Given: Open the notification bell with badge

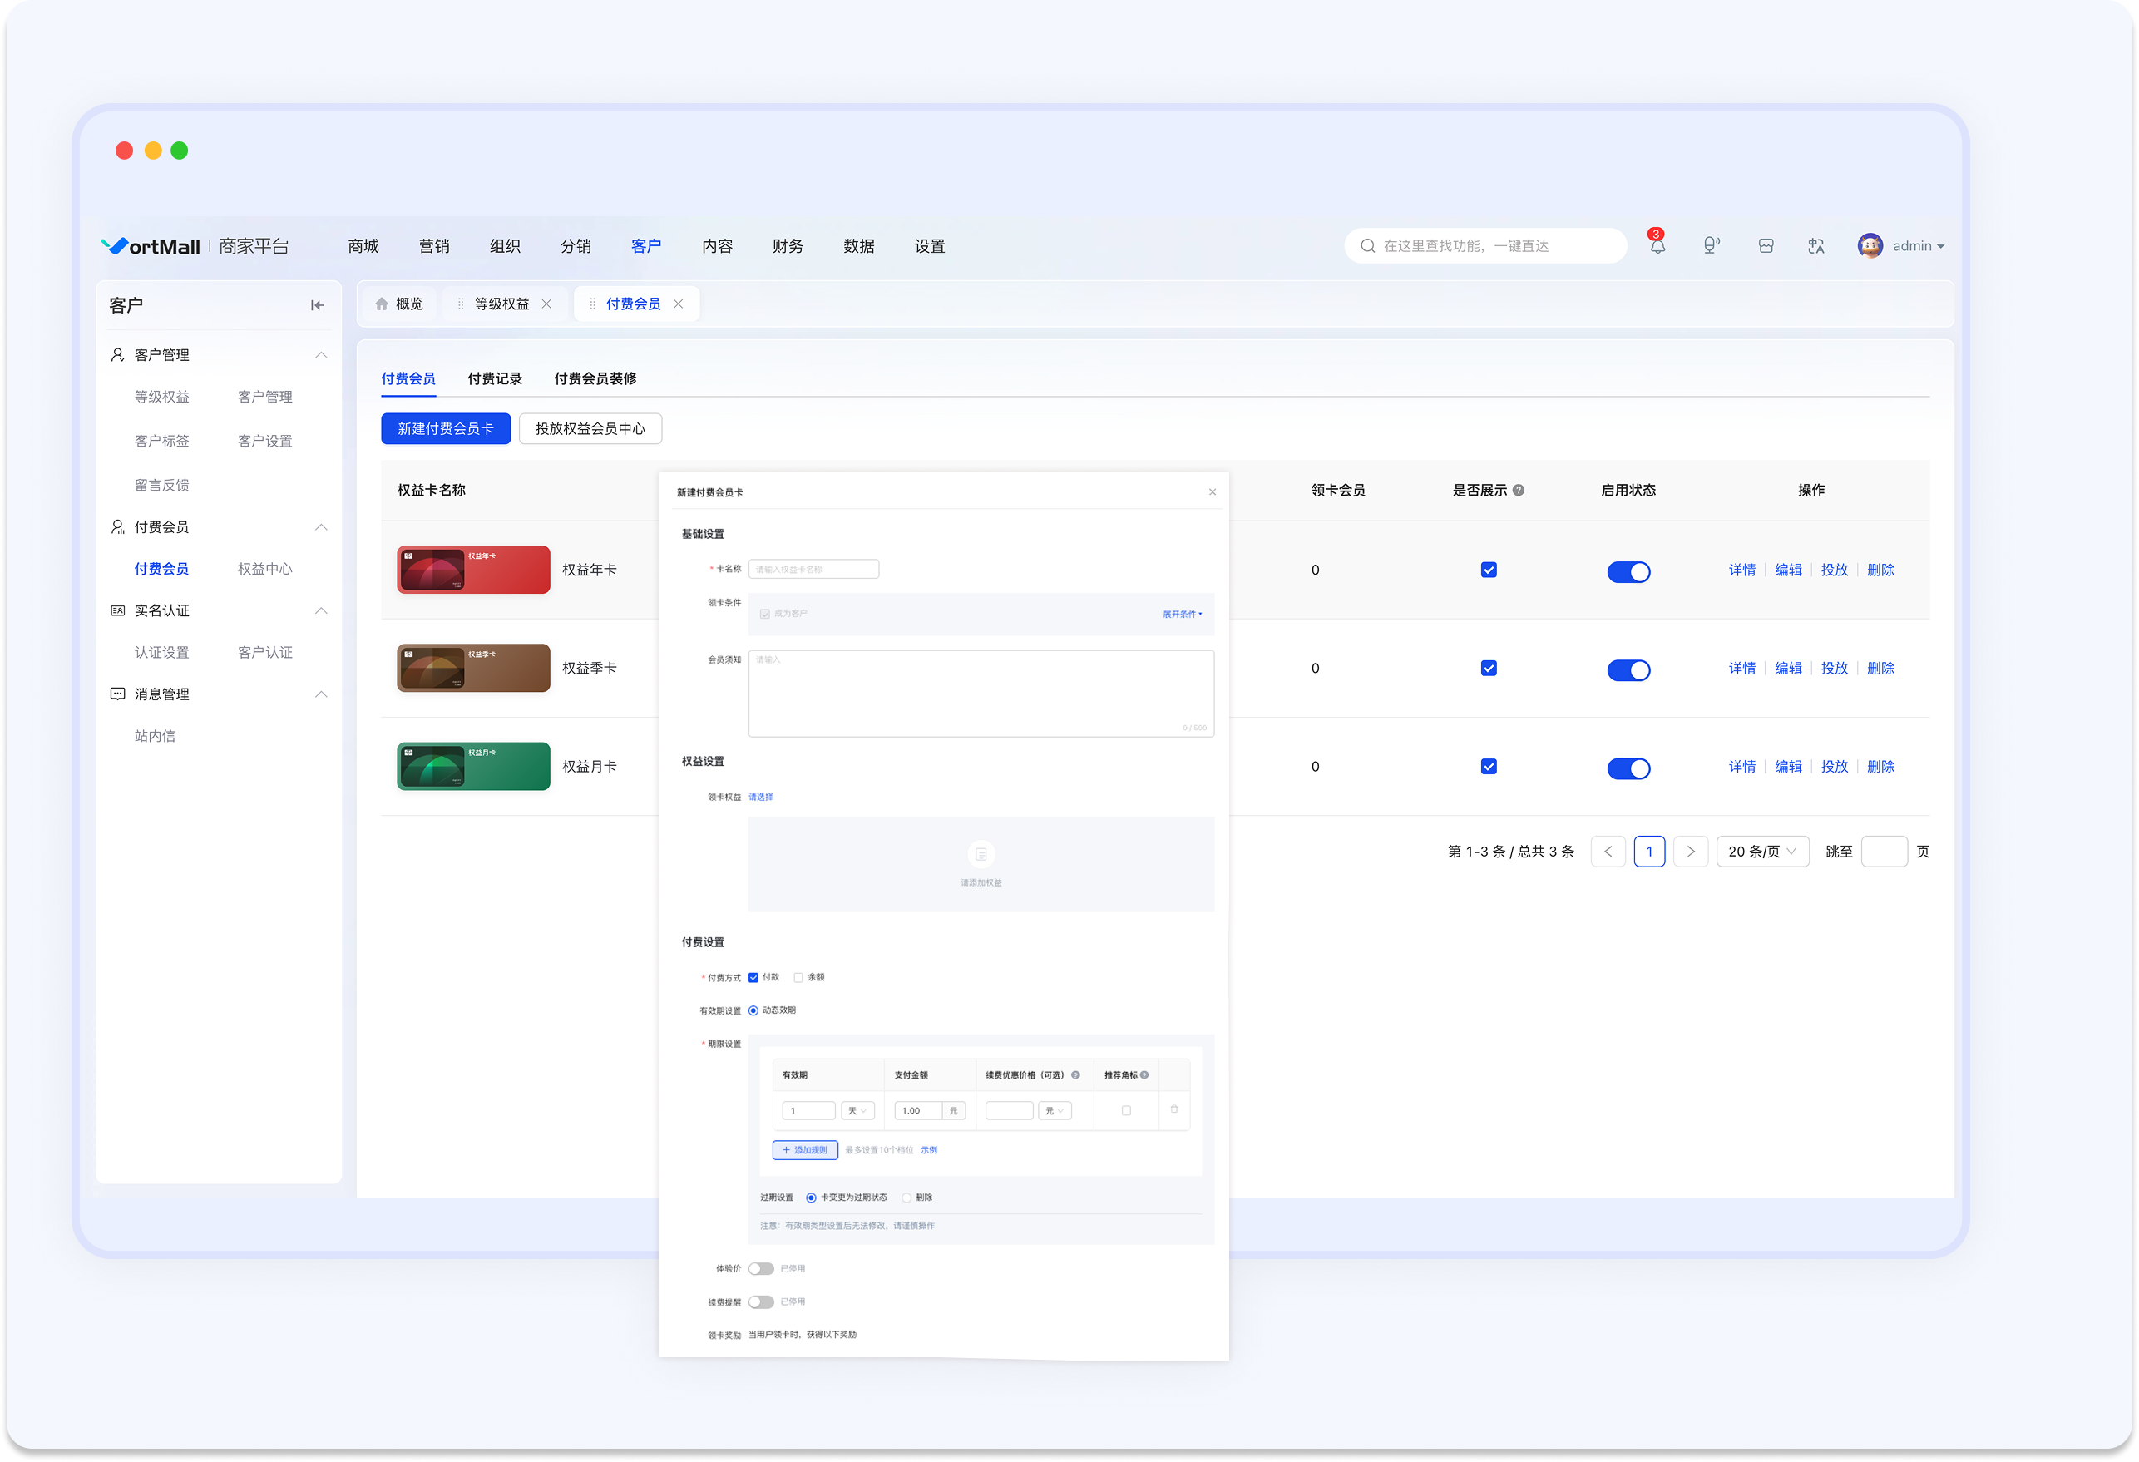Looking at the screenshot, I should coord(1657,244).
